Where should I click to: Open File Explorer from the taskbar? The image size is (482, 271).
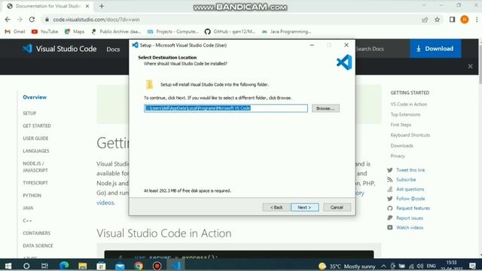click(83, 266)
